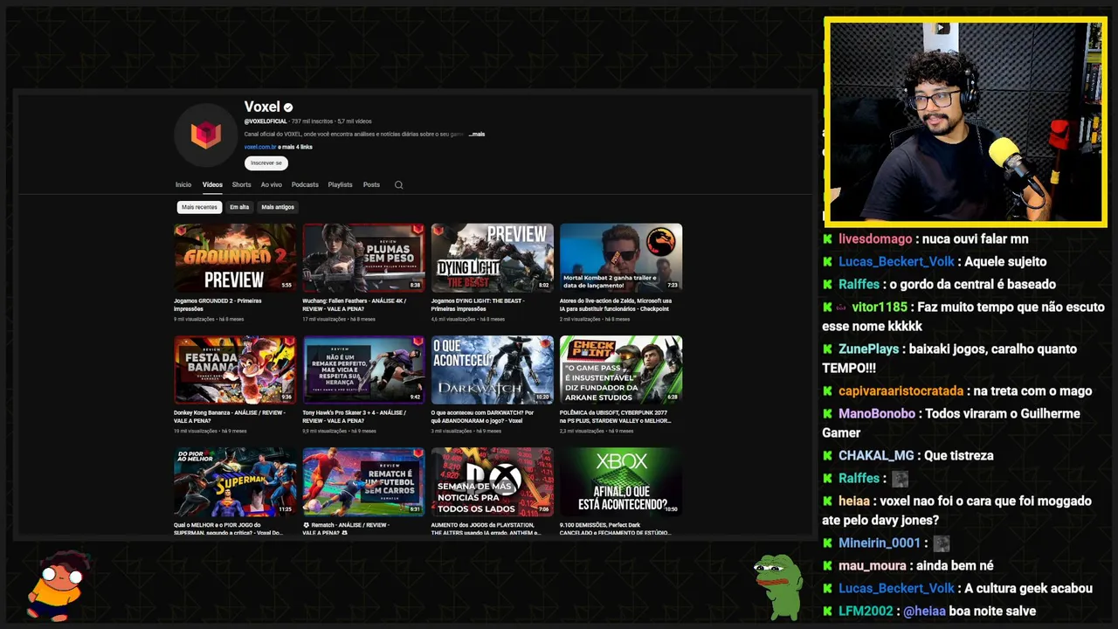
Task: Click username vitor1185 in chat
Action: tap(880, 307)
